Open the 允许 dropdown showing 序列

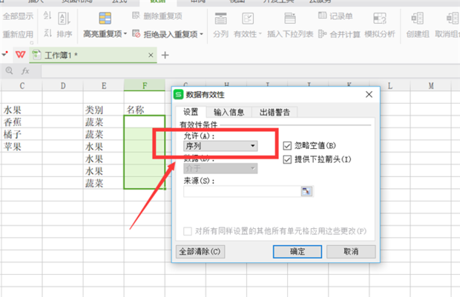tap(220, 147)
